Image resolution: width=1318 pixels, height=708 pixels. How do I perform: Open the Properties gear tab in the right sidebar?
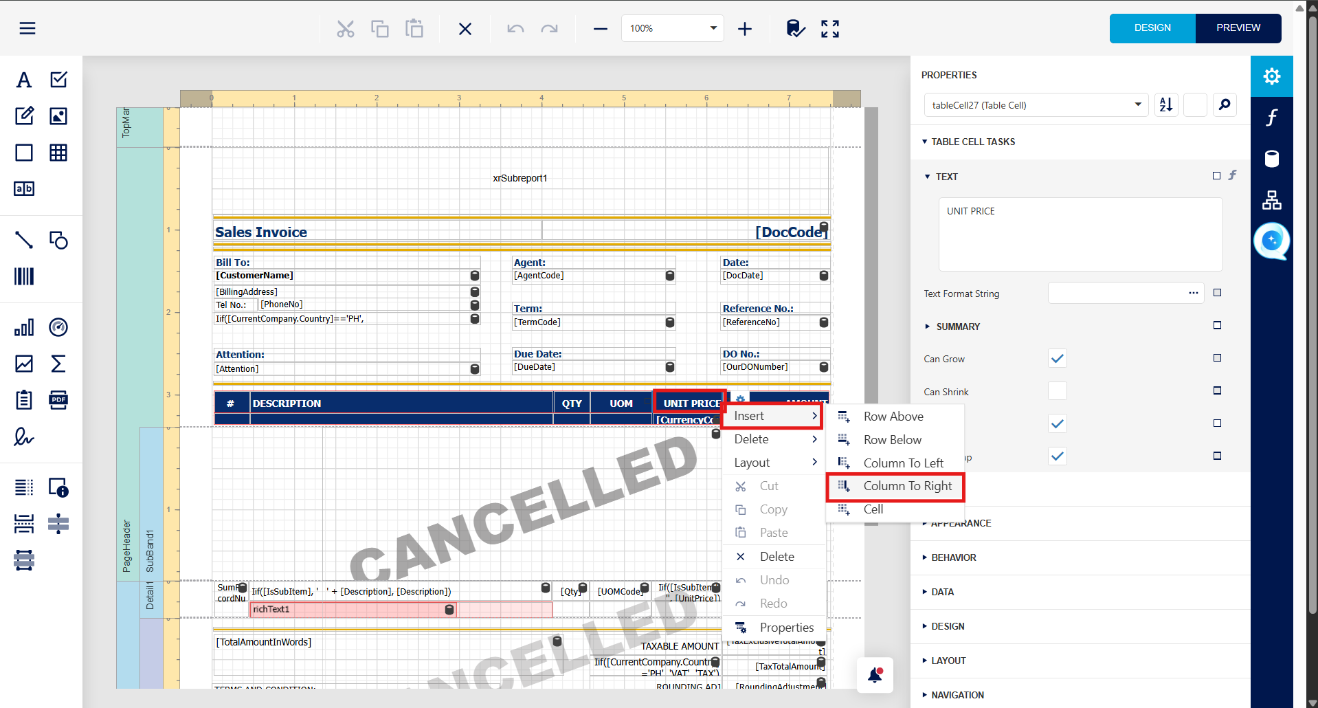click(1272, 76)
